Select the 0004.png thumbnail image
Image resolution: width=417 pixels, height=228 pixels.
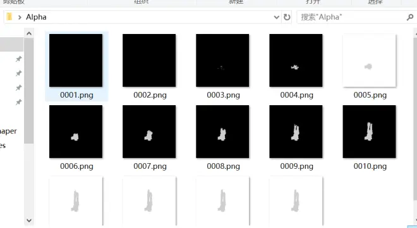[296, 60]
